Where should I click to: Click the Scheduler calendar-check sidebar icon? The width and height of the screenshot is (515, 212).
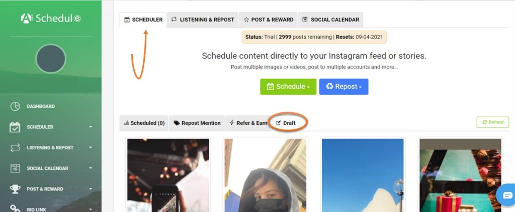point(15,127)
